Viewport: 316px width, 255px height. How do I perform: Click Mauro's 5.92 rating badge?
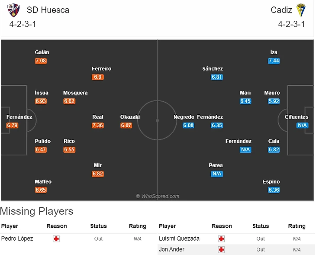click(x=274, y=101)
